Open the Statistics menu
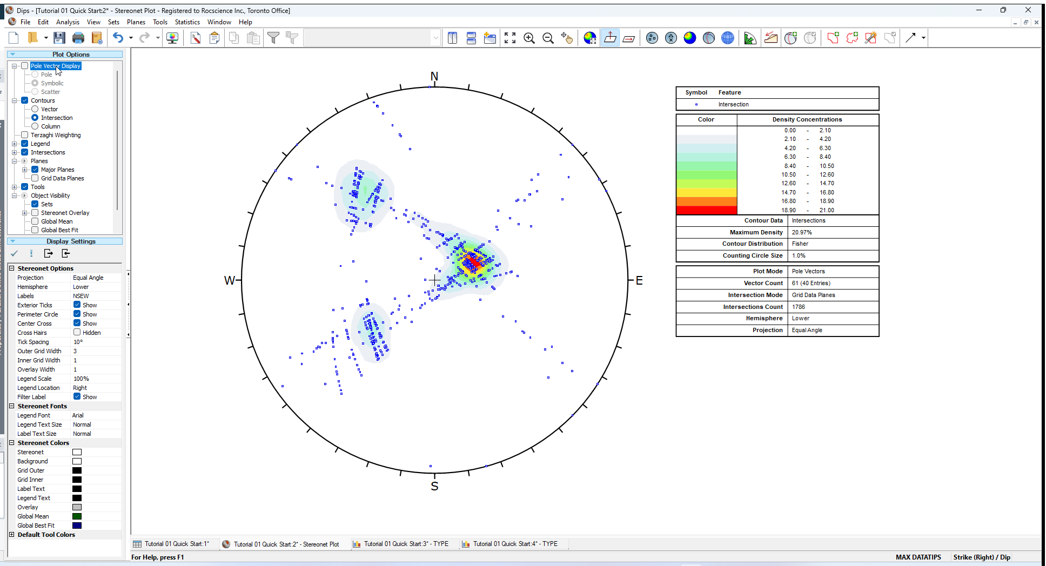Screen dimensions: 1046x566 [187, 22]
